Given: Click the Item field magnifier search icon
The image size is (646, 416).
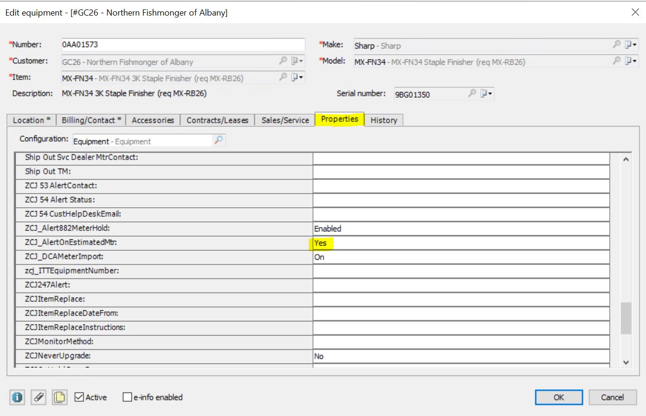Looking at the screenshot, I should click(283, 76).
